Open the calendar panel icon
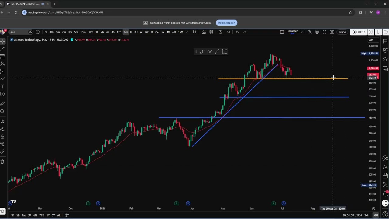 [x=385, y=176]
